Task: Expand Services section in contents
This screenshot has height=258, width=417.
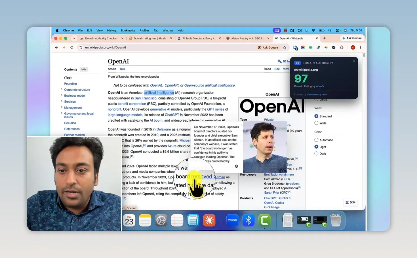Action: click(62, 101)
